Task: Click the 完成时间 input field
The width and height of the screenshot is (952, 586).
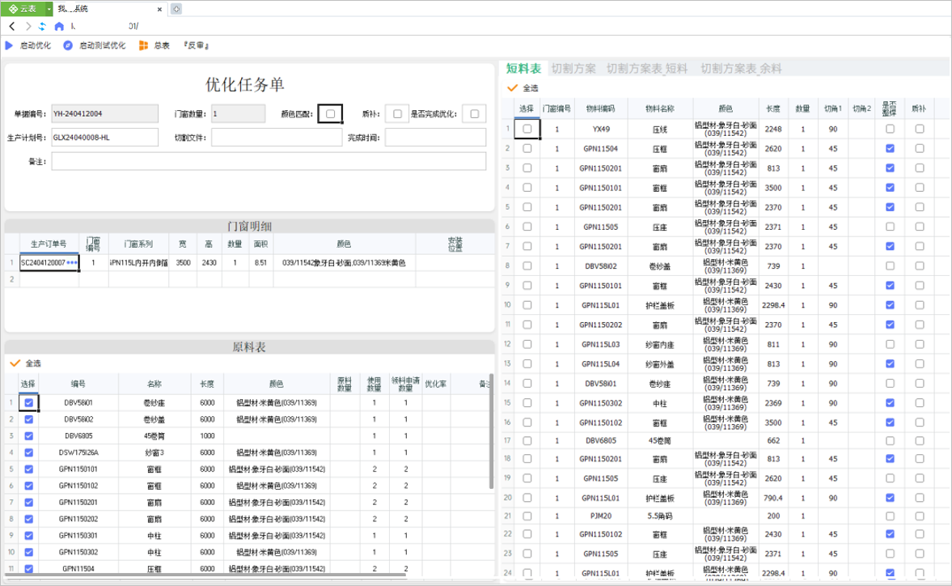Action: tap(435, 138)
